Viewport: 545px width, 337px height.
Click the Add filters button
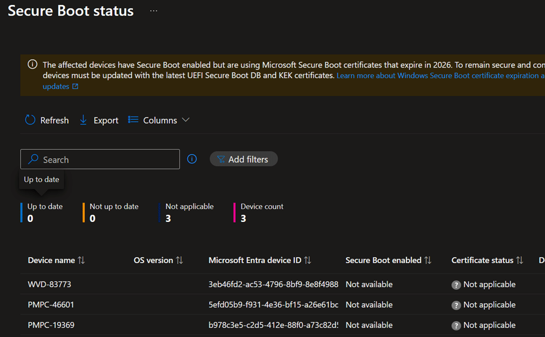click(x=243, y=159)
